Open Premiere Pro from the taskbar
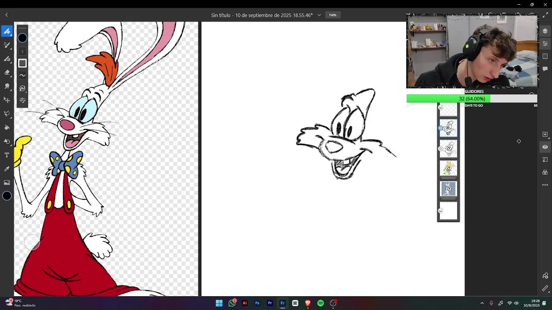Viewport: 552px width, 310px height. [270, 303]
